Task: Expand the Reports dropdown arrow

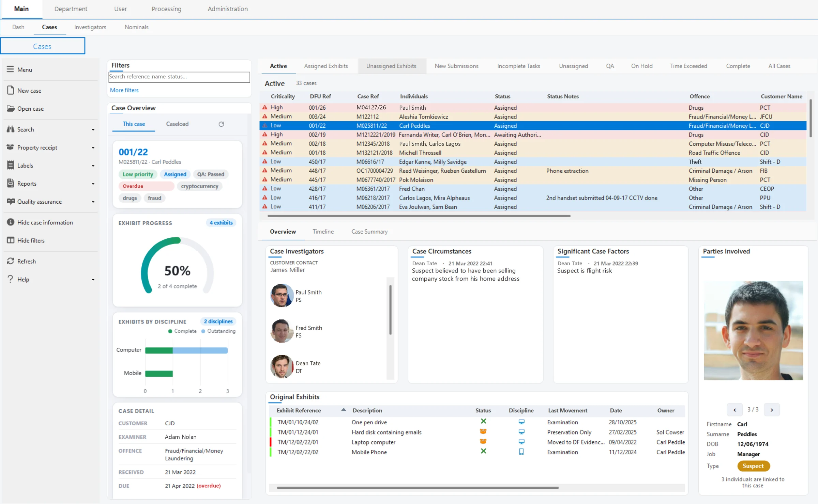Action: point(93,184)
